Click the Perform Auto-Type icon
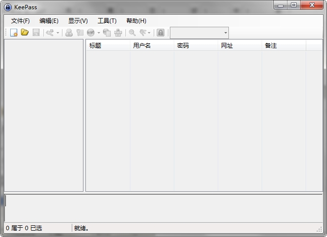Screen dimensions: 327x237 click(x=118, y=33)
